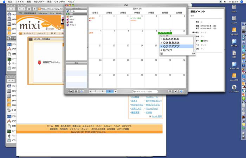Open 表示 menu
Viewport: 246px width, 158px height.
pyautogui.click(x=50, y=1)
